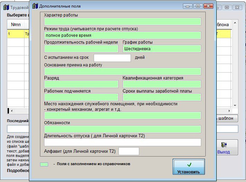The width and height of the screenshot is (246, 182).
Task: Click the right arrow of the horizontal scrollbar
Action: click(x=229, y=111)
